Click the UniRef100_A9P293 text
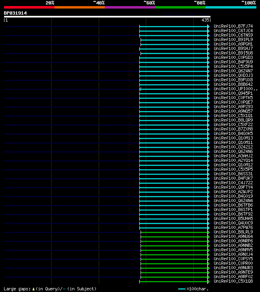The width and height of the screenshot is (260, 292). click(233, 107)
